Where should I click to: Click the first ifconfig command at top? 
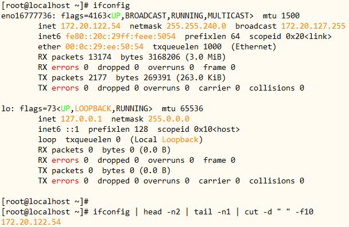tap(111, 6)
